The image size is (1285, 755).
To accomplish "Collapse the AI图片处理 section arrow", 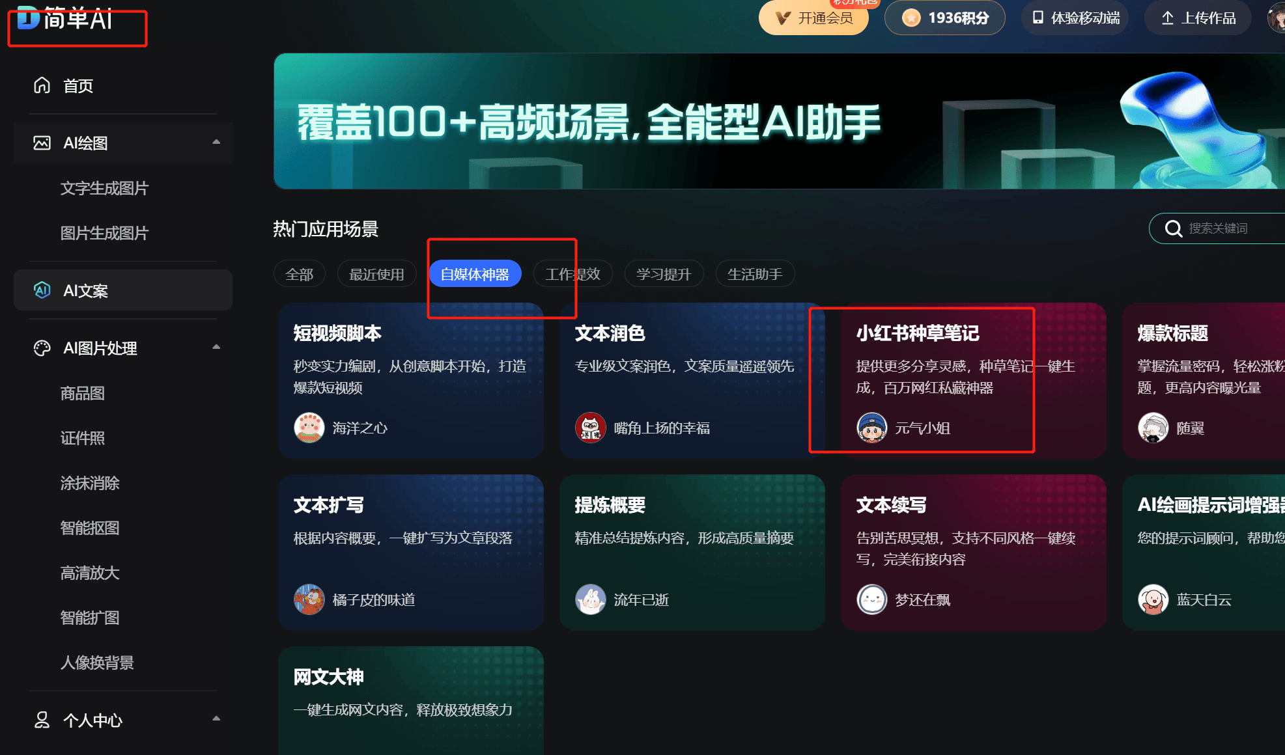I will [216, 347].
